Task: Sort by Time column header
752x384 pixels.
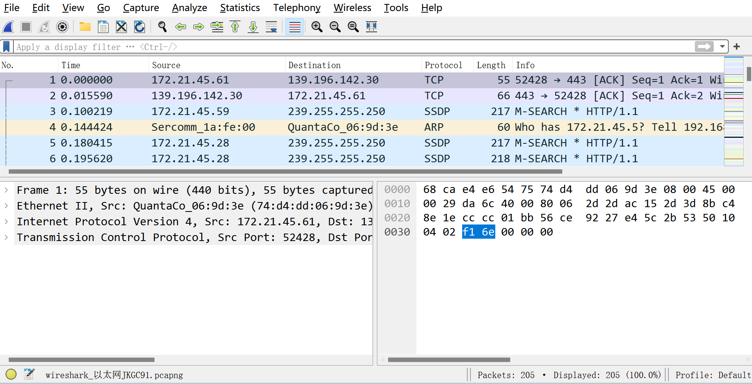Action: click(103, 65)
